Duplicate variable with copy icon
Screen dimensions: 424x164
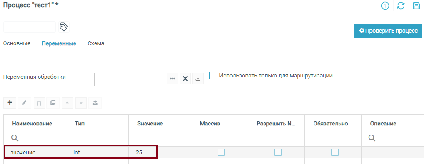point(53,103)
